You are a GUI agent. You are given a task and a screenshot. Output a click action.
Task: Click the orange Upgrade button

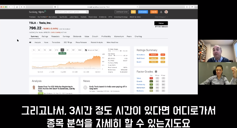tap(154, 12)
